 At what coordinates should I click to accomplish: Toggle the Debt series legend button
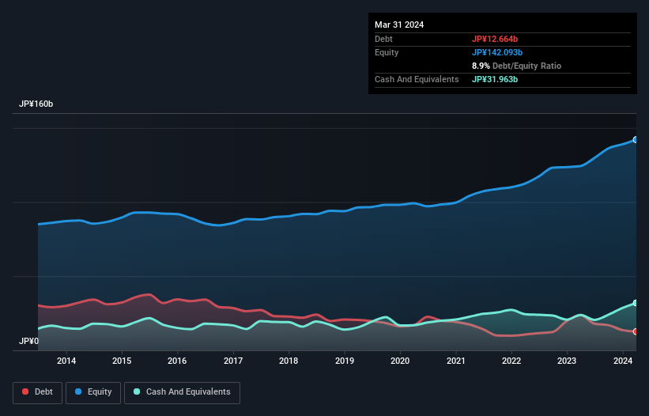pyautogui.click(x=38, y=392)
